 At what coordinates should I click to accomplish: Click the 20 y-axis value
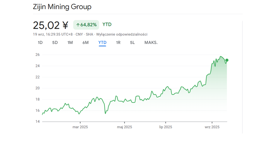38,88
